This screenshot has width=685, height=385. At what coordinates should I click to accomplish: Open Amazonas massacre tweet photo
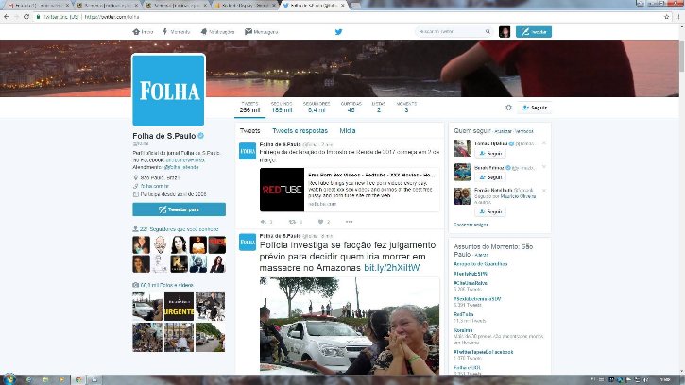tap(350, 326)
